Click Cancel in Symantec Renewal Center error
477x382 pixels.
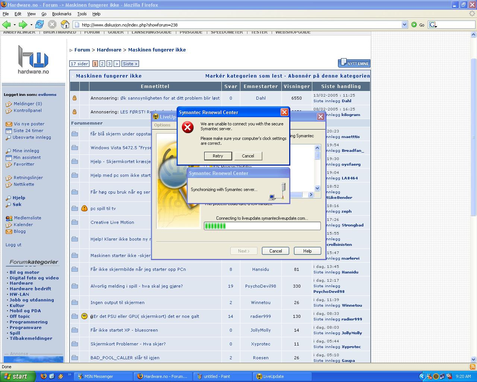pyautogui.click(x=248, y=156)
